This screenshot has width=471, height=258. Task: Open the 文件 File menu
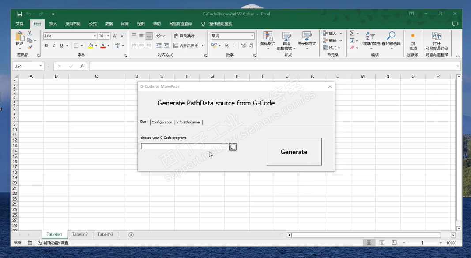pos(19,24)
